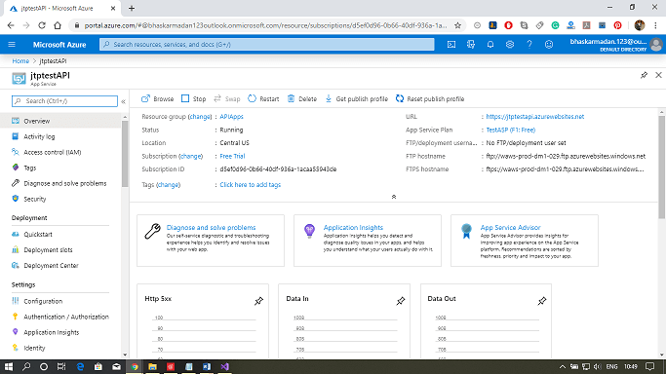Close the jtptestAPI blade
The width and height of the screenshot is (666, 374).
tap(658, 75)
